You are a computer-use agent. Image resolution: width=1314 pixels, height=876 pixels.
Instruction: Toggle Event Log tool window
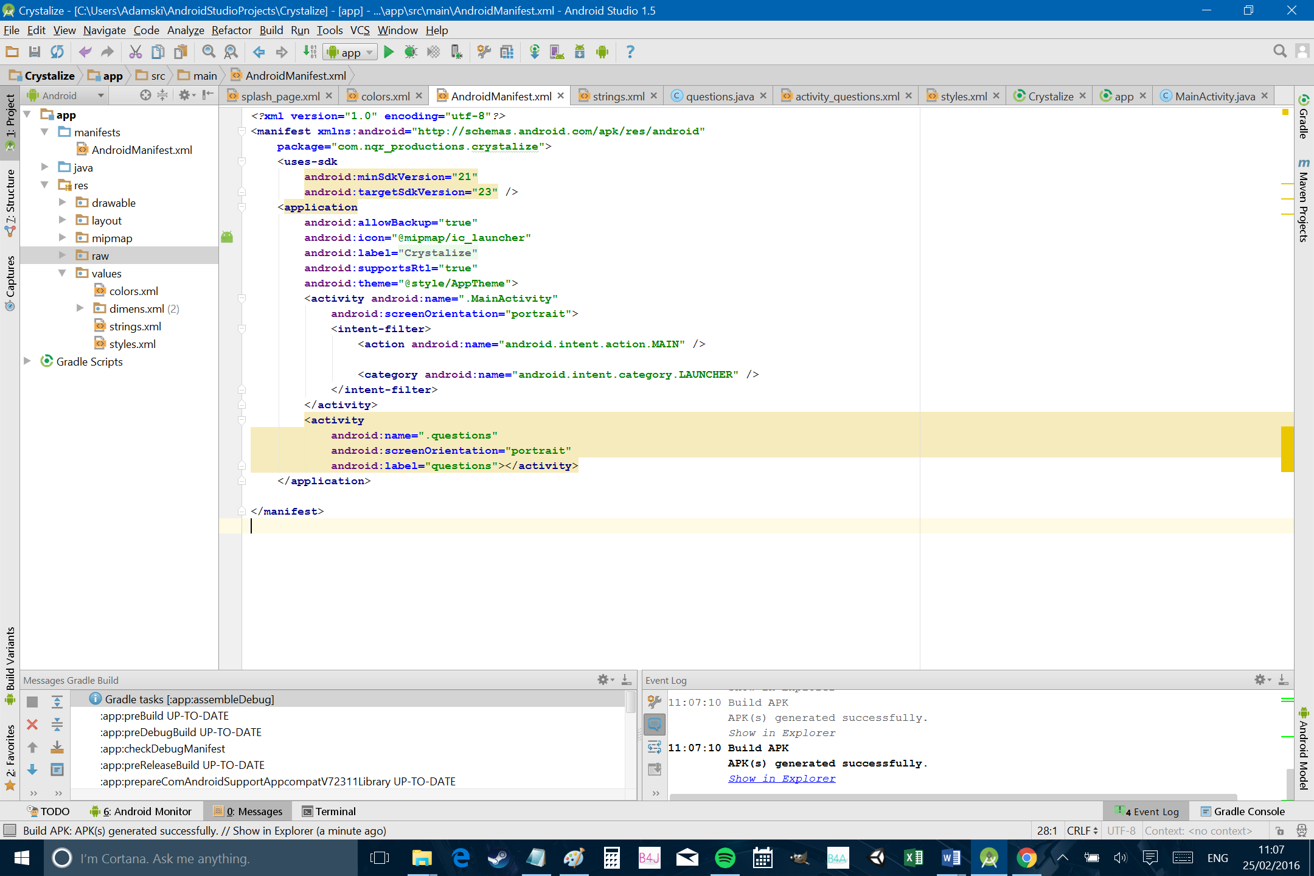coord(1146,811)
